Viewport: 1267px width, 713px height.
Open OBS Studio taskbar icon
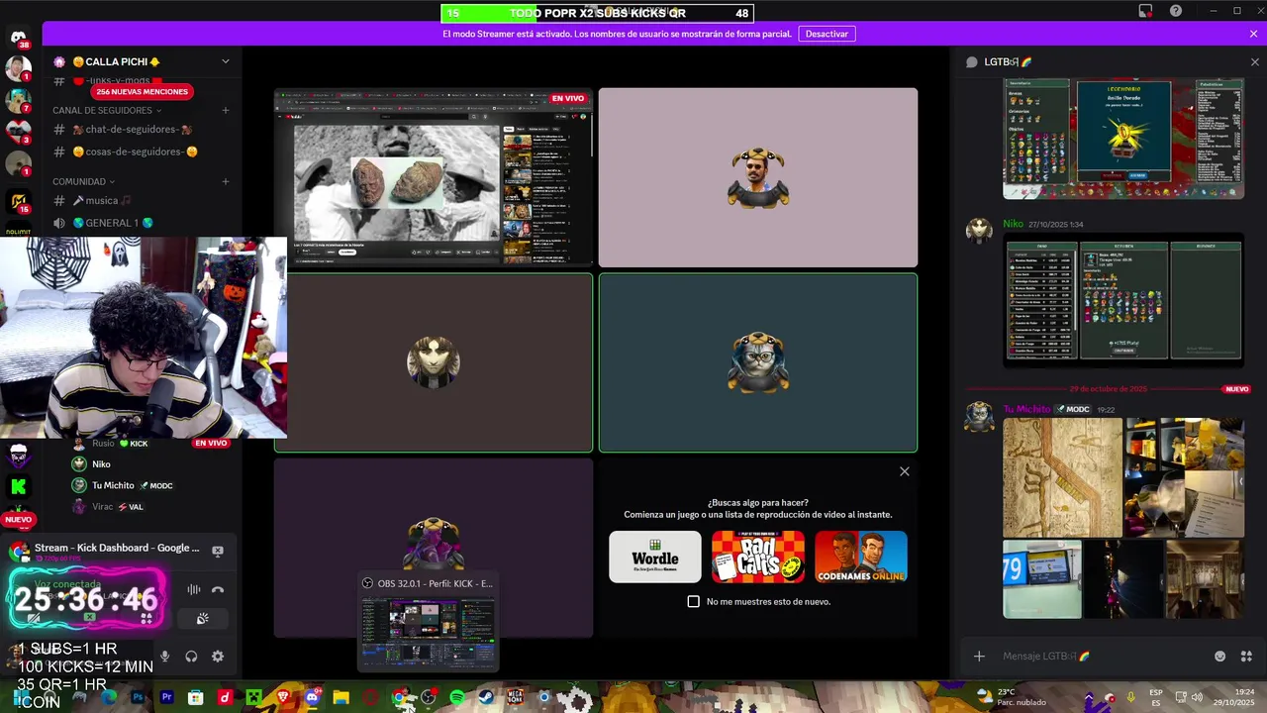428,697
